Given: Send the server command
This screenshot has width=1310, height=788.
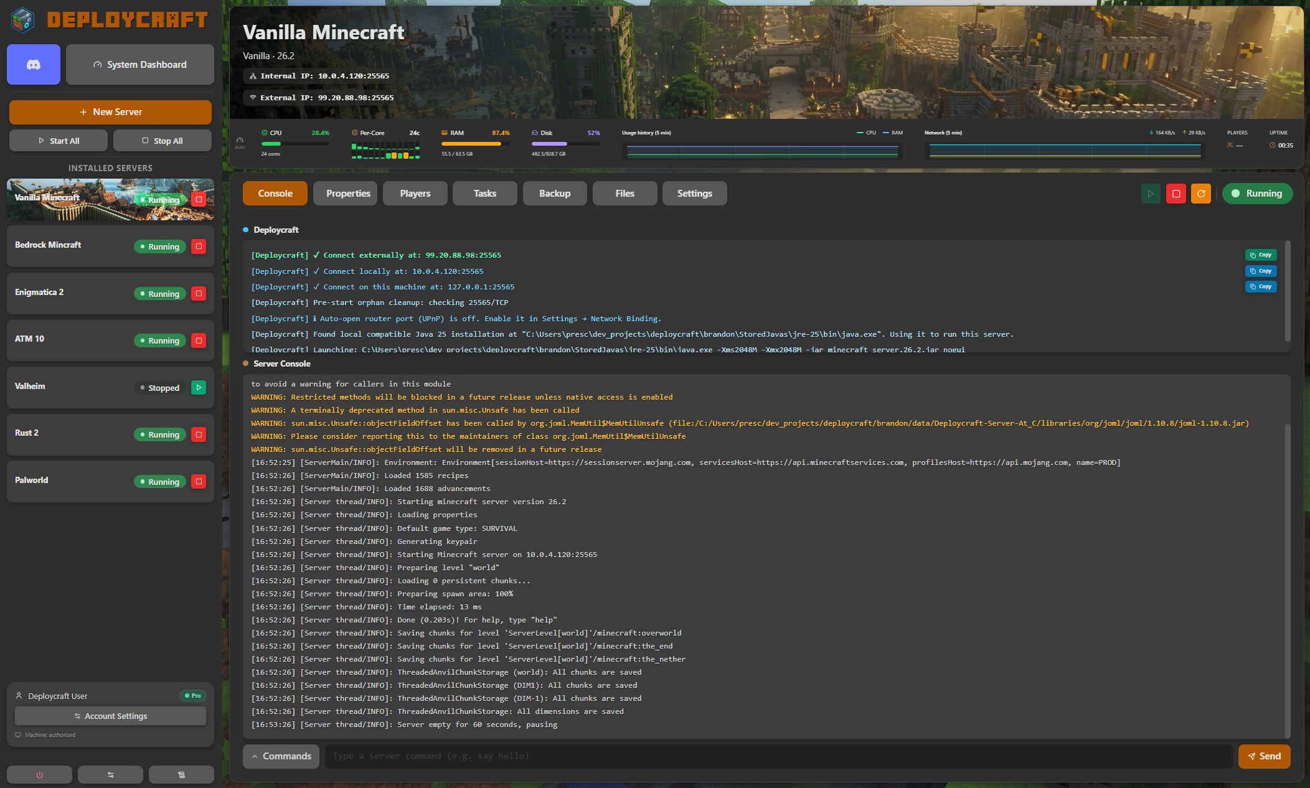Looking at the screenshot, I should (x=1264, y=756).
